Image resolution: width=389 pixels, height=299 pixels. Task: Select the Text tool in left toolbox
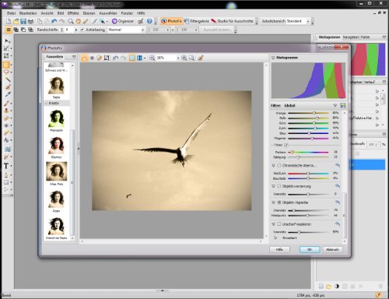[x=6, y=166]
